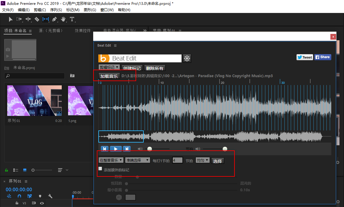This screenshot has width=344, height=207.
Task: Click 创建标记 create markers button
Action: pos(132,68)
